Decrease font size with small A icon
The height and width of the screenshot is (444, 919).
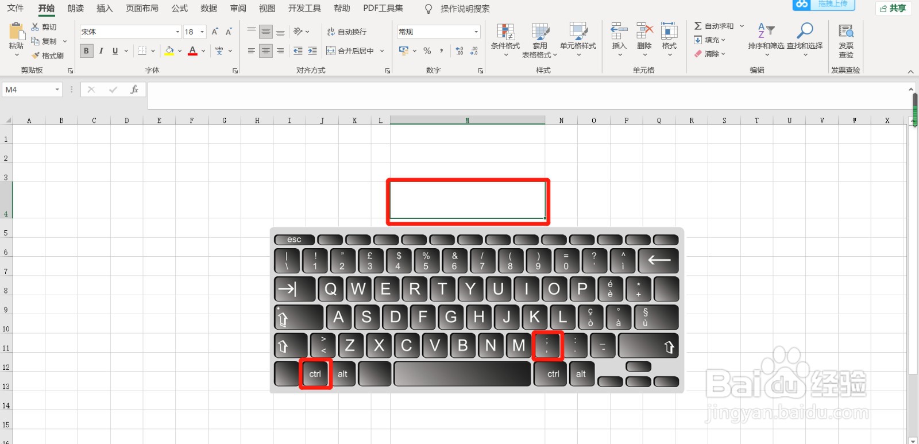point(229,32)
